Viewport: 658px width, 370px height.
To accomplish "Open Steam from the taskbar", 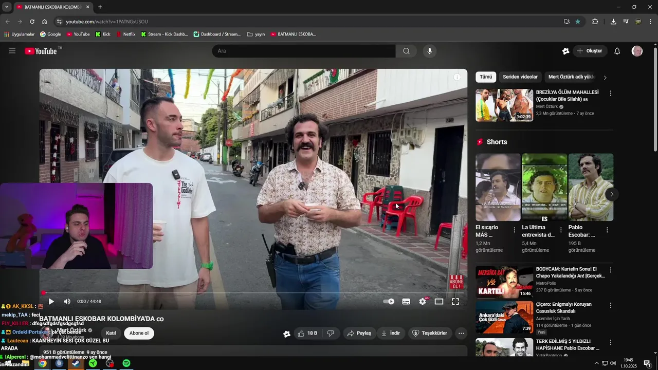I will tap(76, 363).
